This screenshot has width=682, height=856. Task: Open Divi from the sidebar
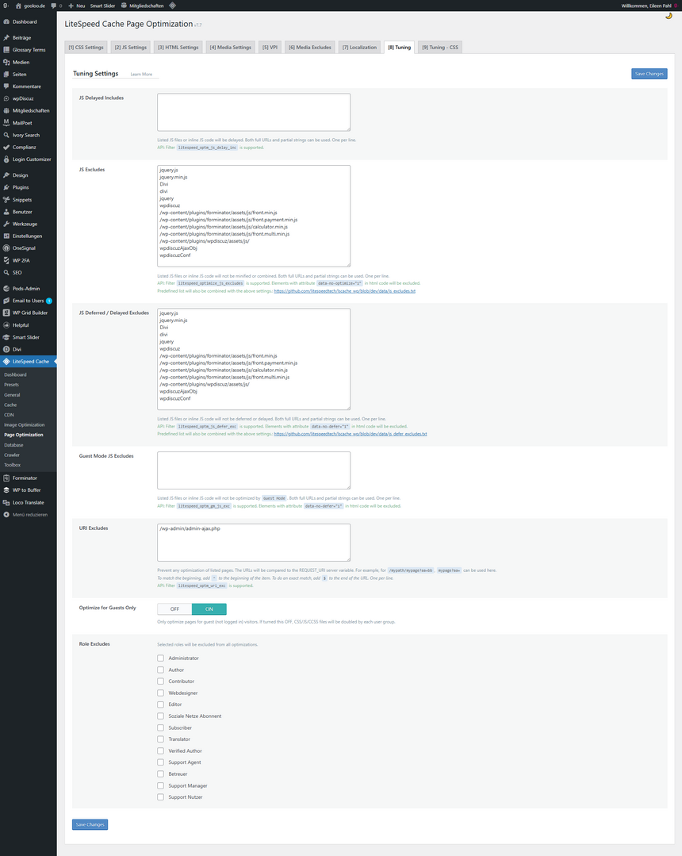coord(17,349)
